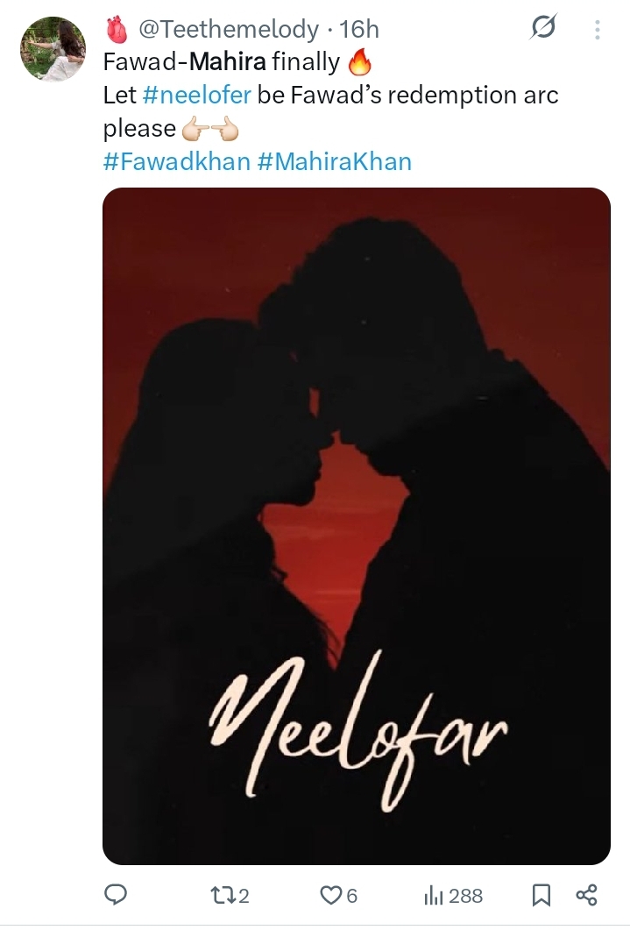Open the #MahiraKhan hashtag

pyautogui.click(x=334, y=161)
